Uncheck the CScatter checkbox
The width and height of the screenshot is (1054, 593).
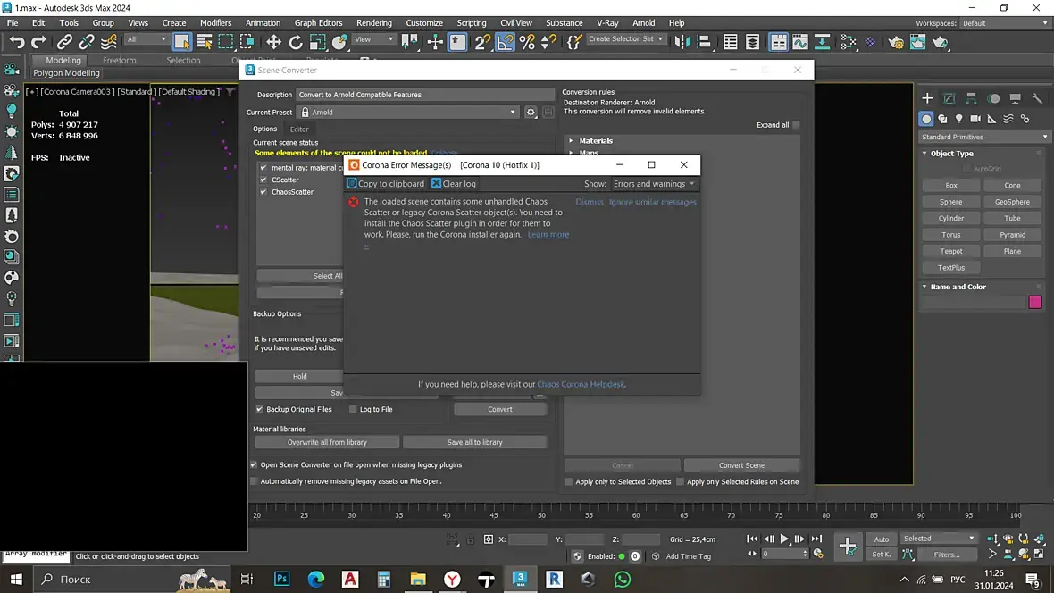(263, 180)
